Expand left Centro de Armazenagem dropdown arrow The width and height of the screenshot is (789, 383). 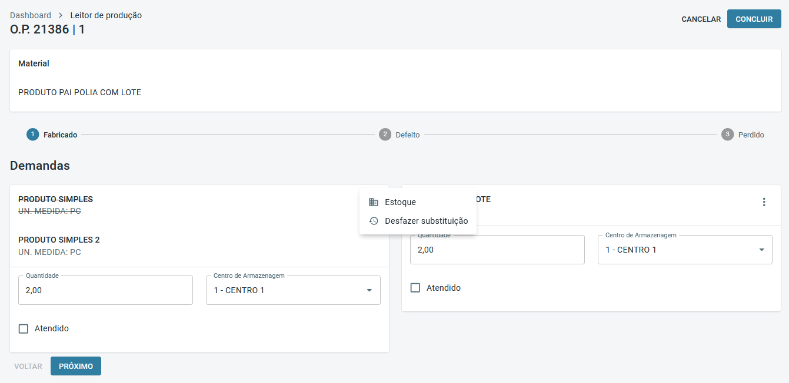369,290
